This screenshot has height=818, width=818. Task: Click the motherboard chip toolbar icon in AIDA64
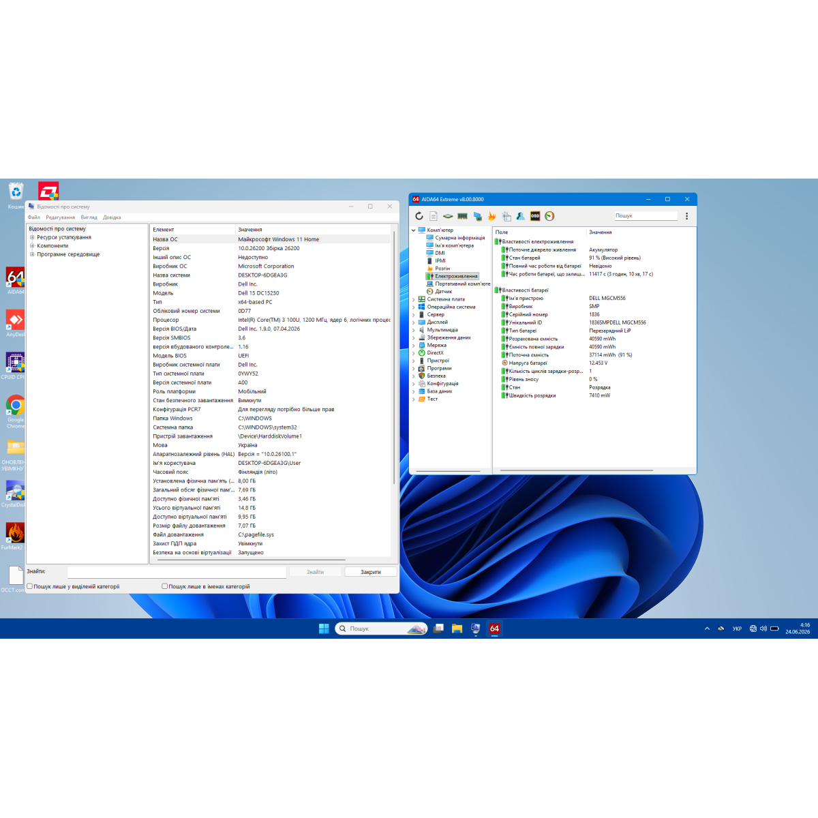click(448, 216)
